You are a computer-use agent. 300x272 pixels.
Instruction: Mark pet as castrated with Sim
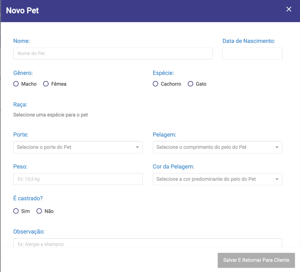(x=16, y=211)
